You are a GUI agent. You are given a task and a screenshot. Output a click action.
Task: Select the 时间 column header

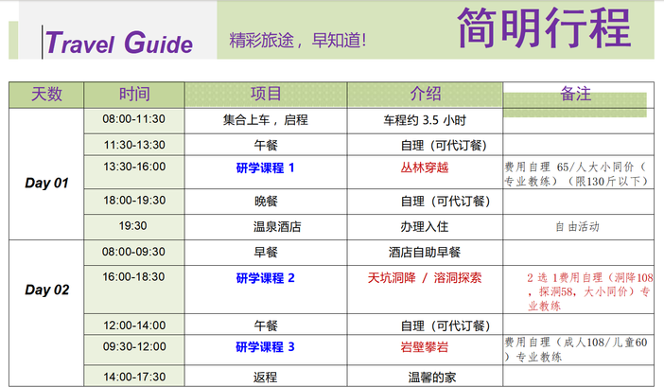coord(134,95)
